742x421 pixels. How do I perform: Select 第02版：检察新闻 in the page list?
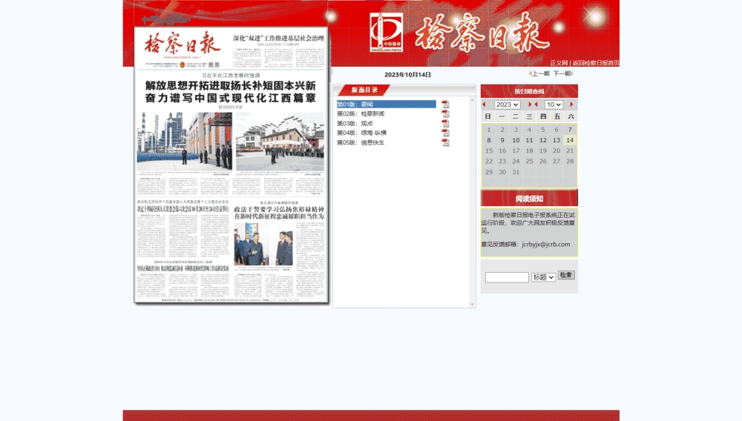pyautogui.click(x=361, y=114)
